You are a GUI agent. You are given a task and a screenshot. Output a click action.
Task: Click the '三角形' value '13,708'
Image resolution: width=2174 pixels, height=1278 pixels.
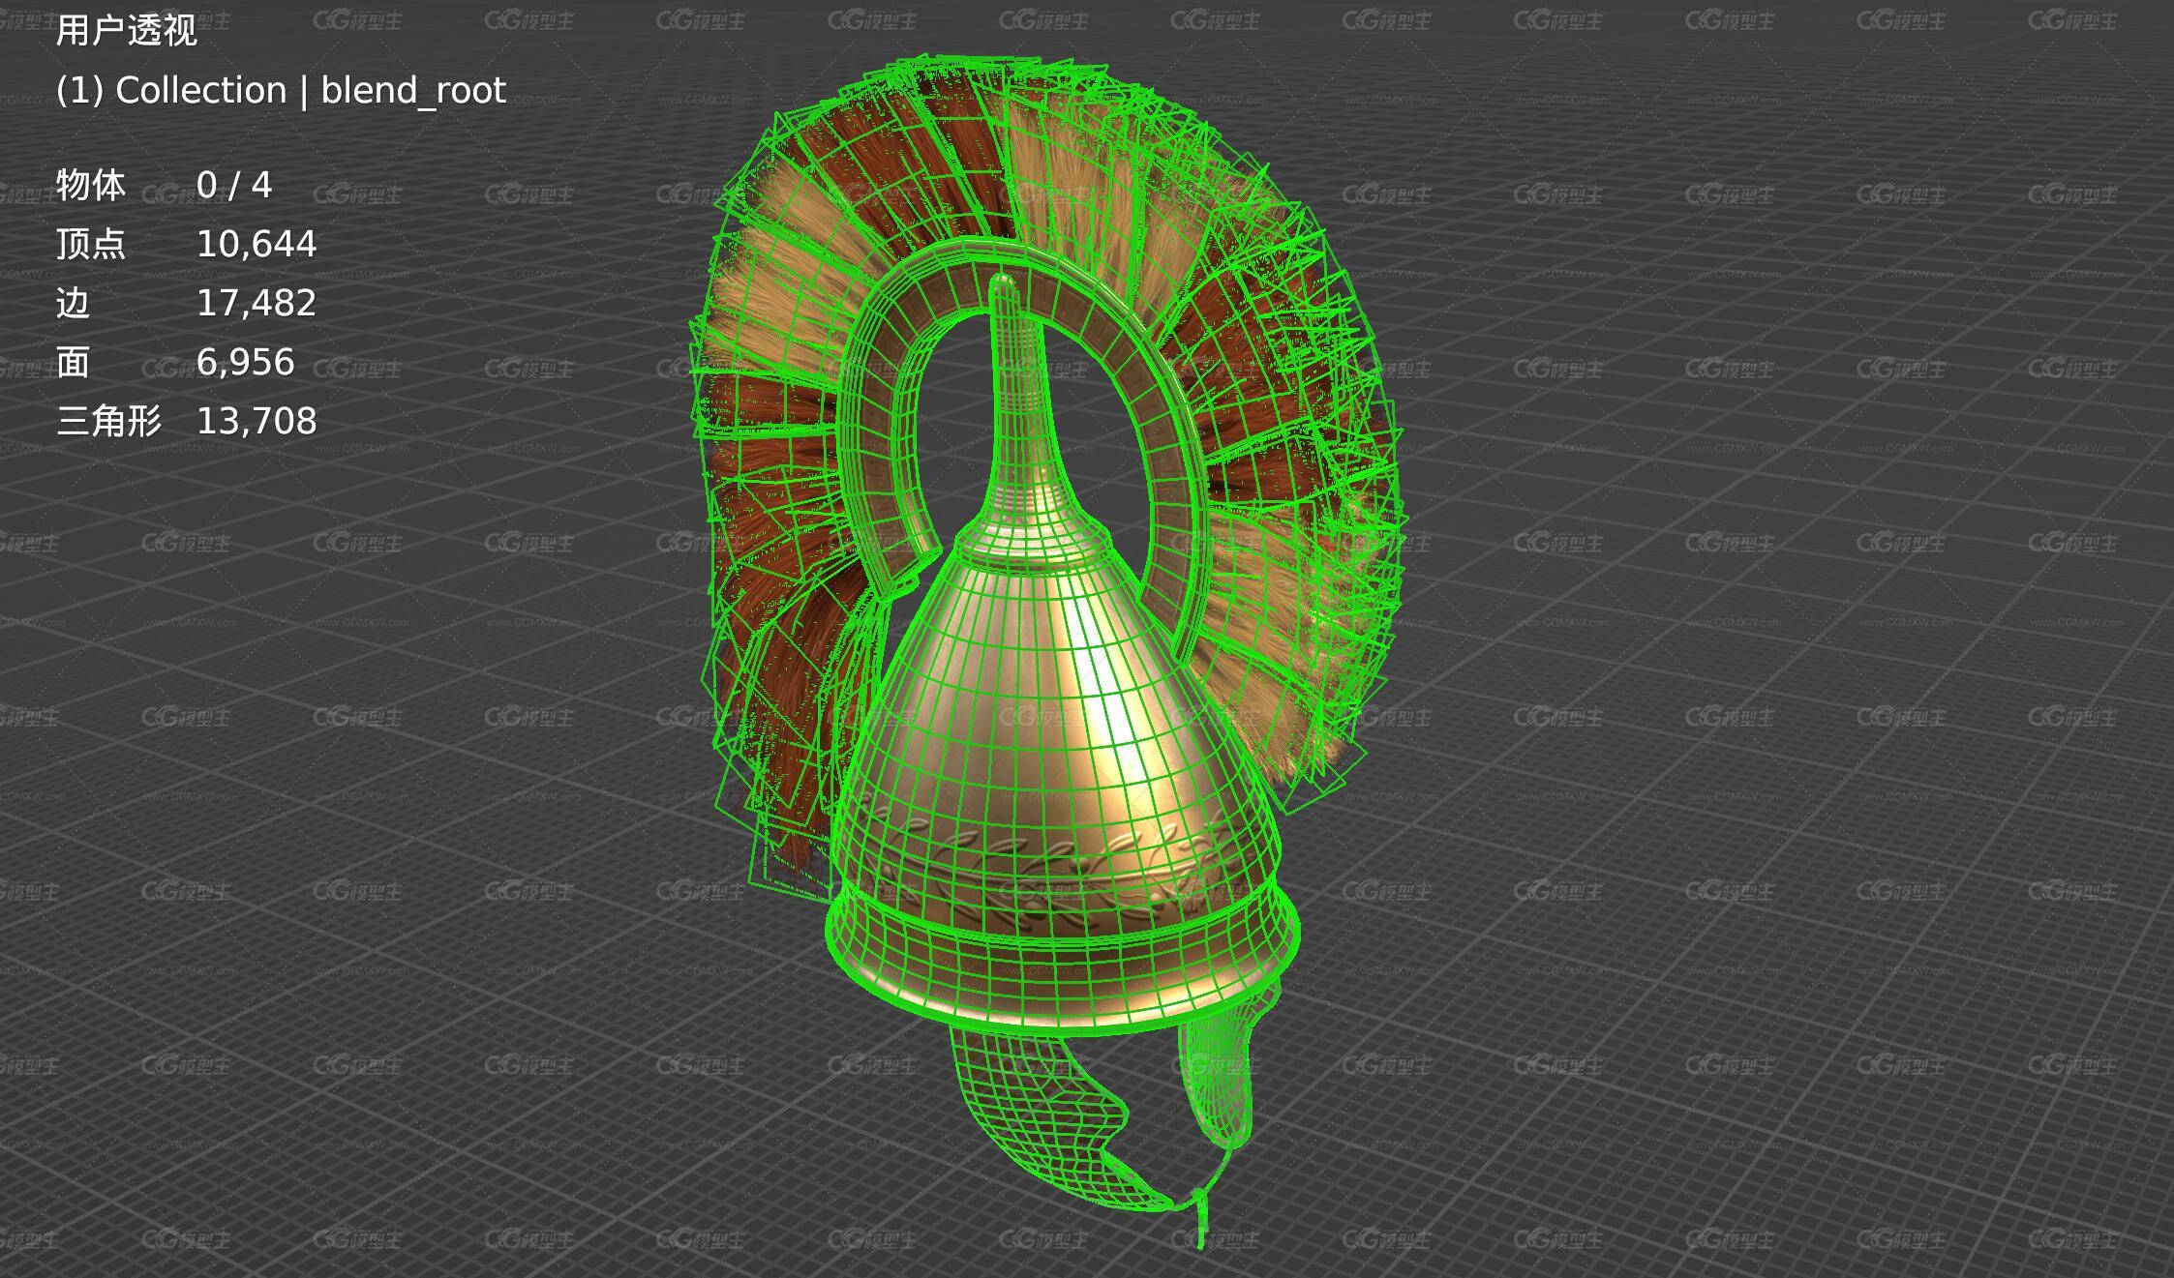(257, 421)
